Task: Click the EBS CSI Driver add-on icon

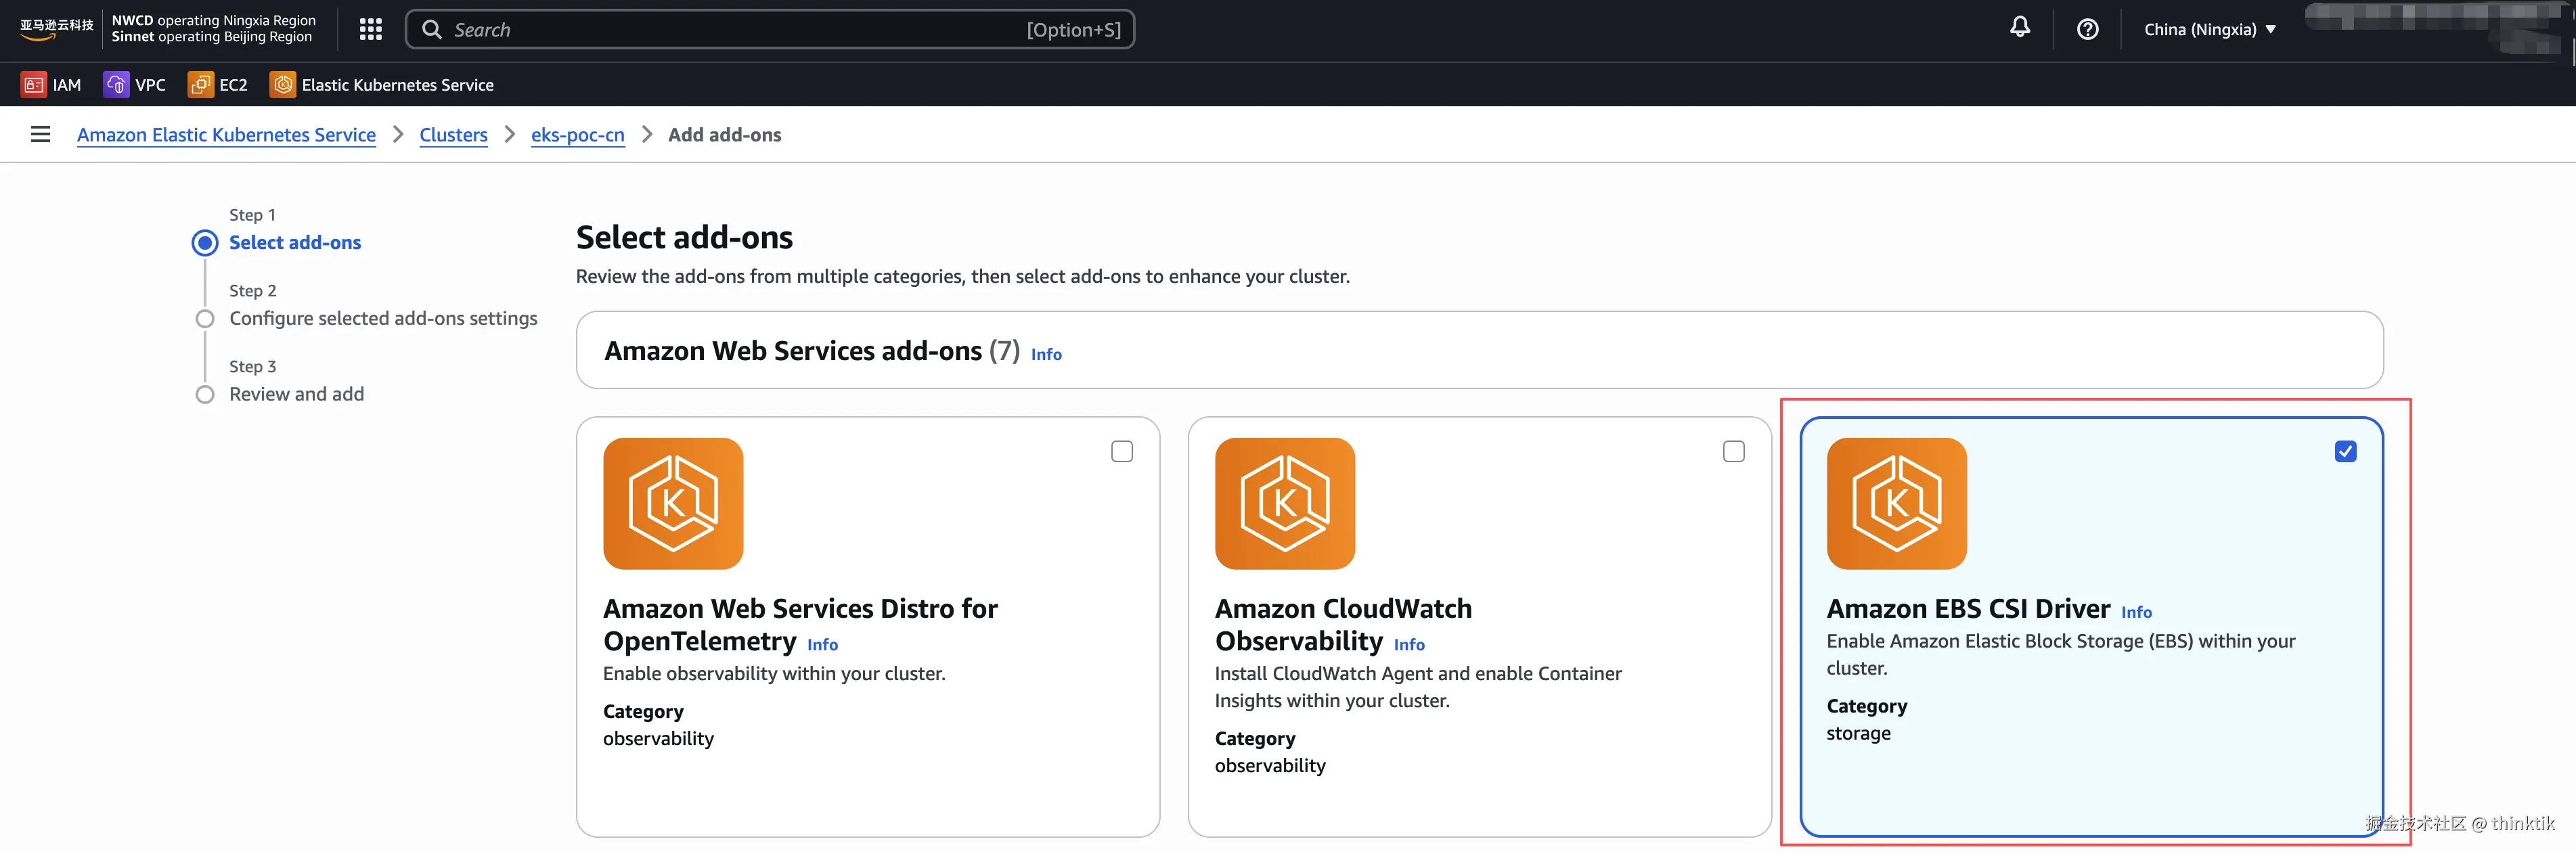Action: 1897,503
